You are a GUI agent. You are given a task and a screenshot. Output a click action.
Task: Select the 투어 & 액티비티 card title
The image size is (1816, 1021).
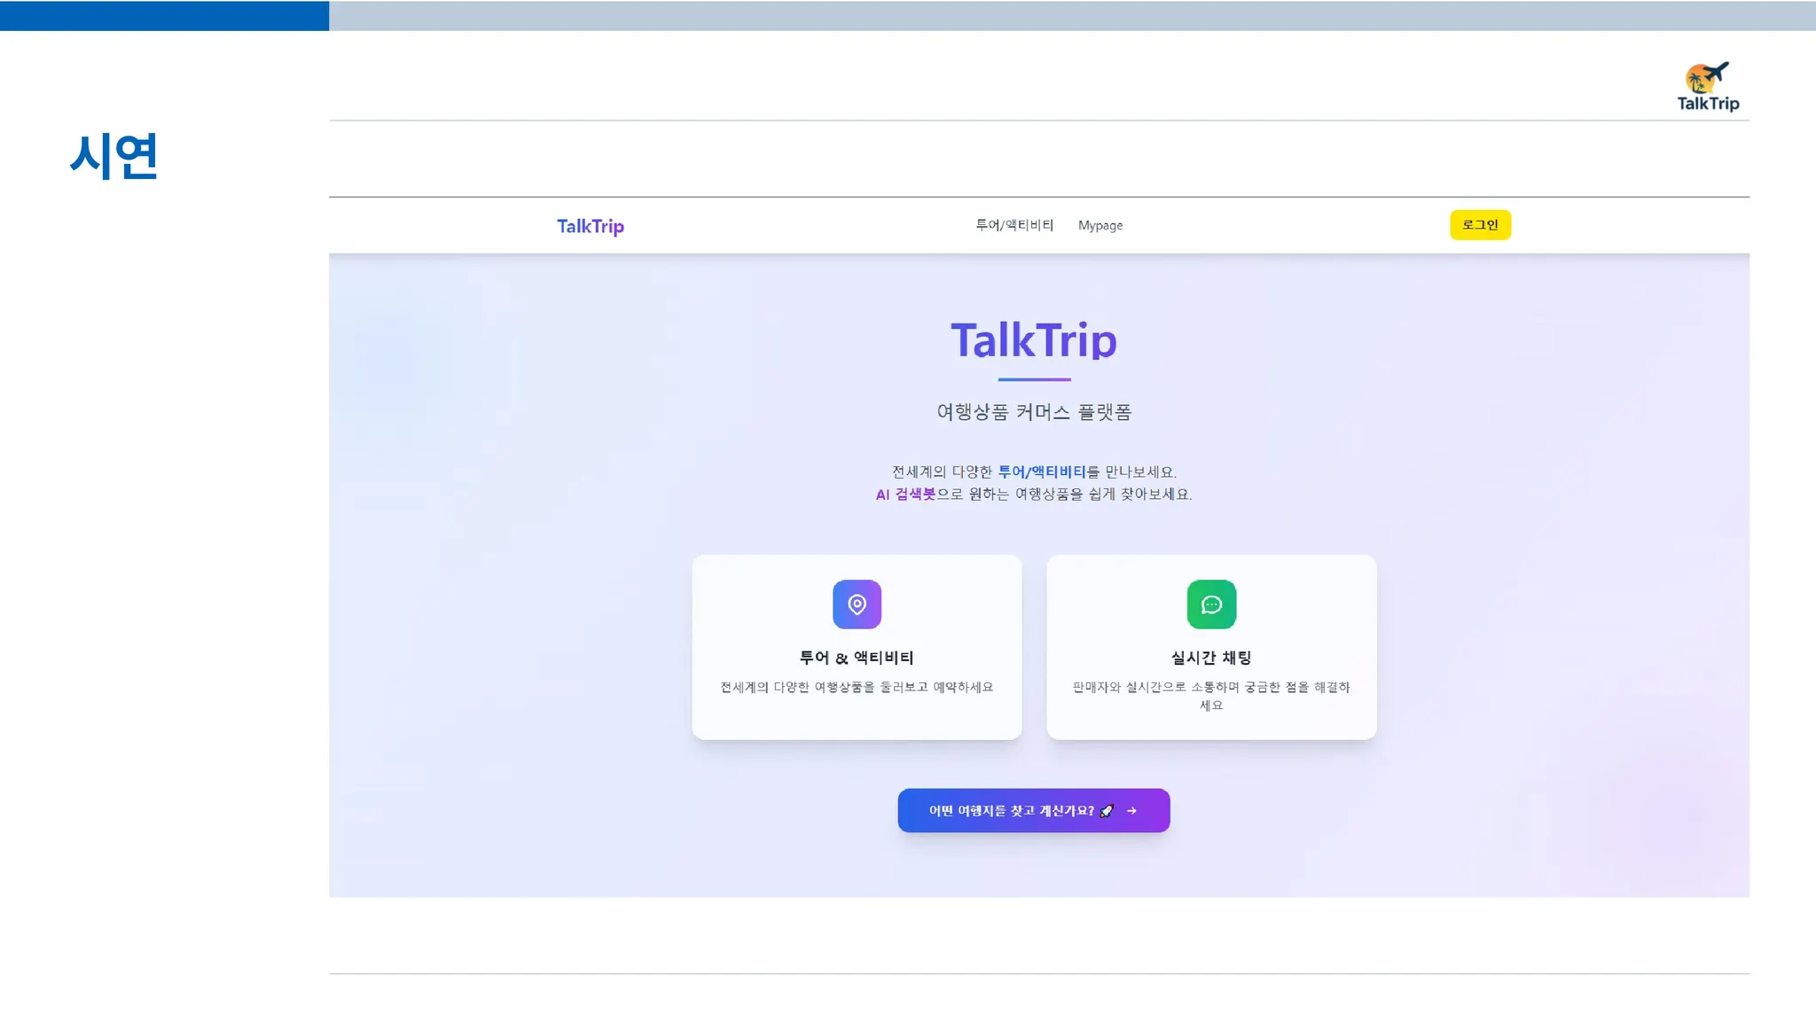[857, 658]
